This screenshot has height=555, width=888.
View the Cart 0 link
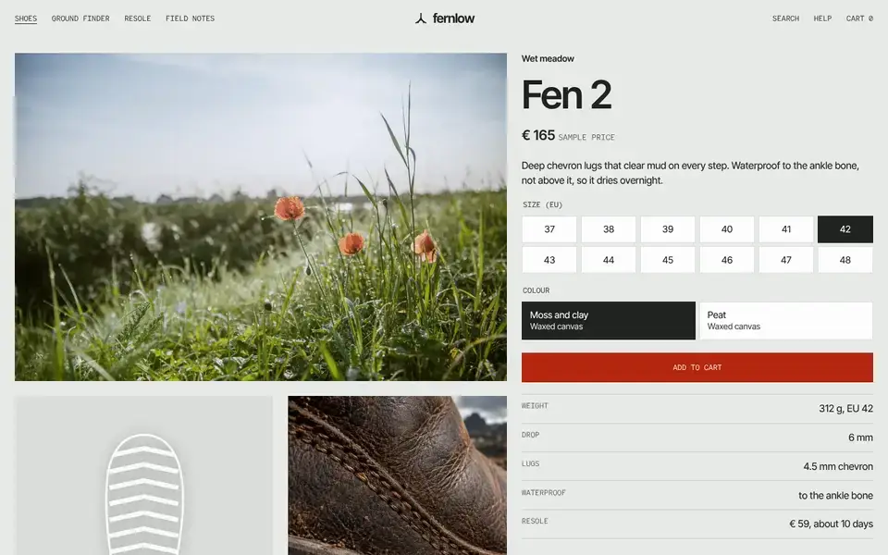pyautogui.click(x=859, y=18)
